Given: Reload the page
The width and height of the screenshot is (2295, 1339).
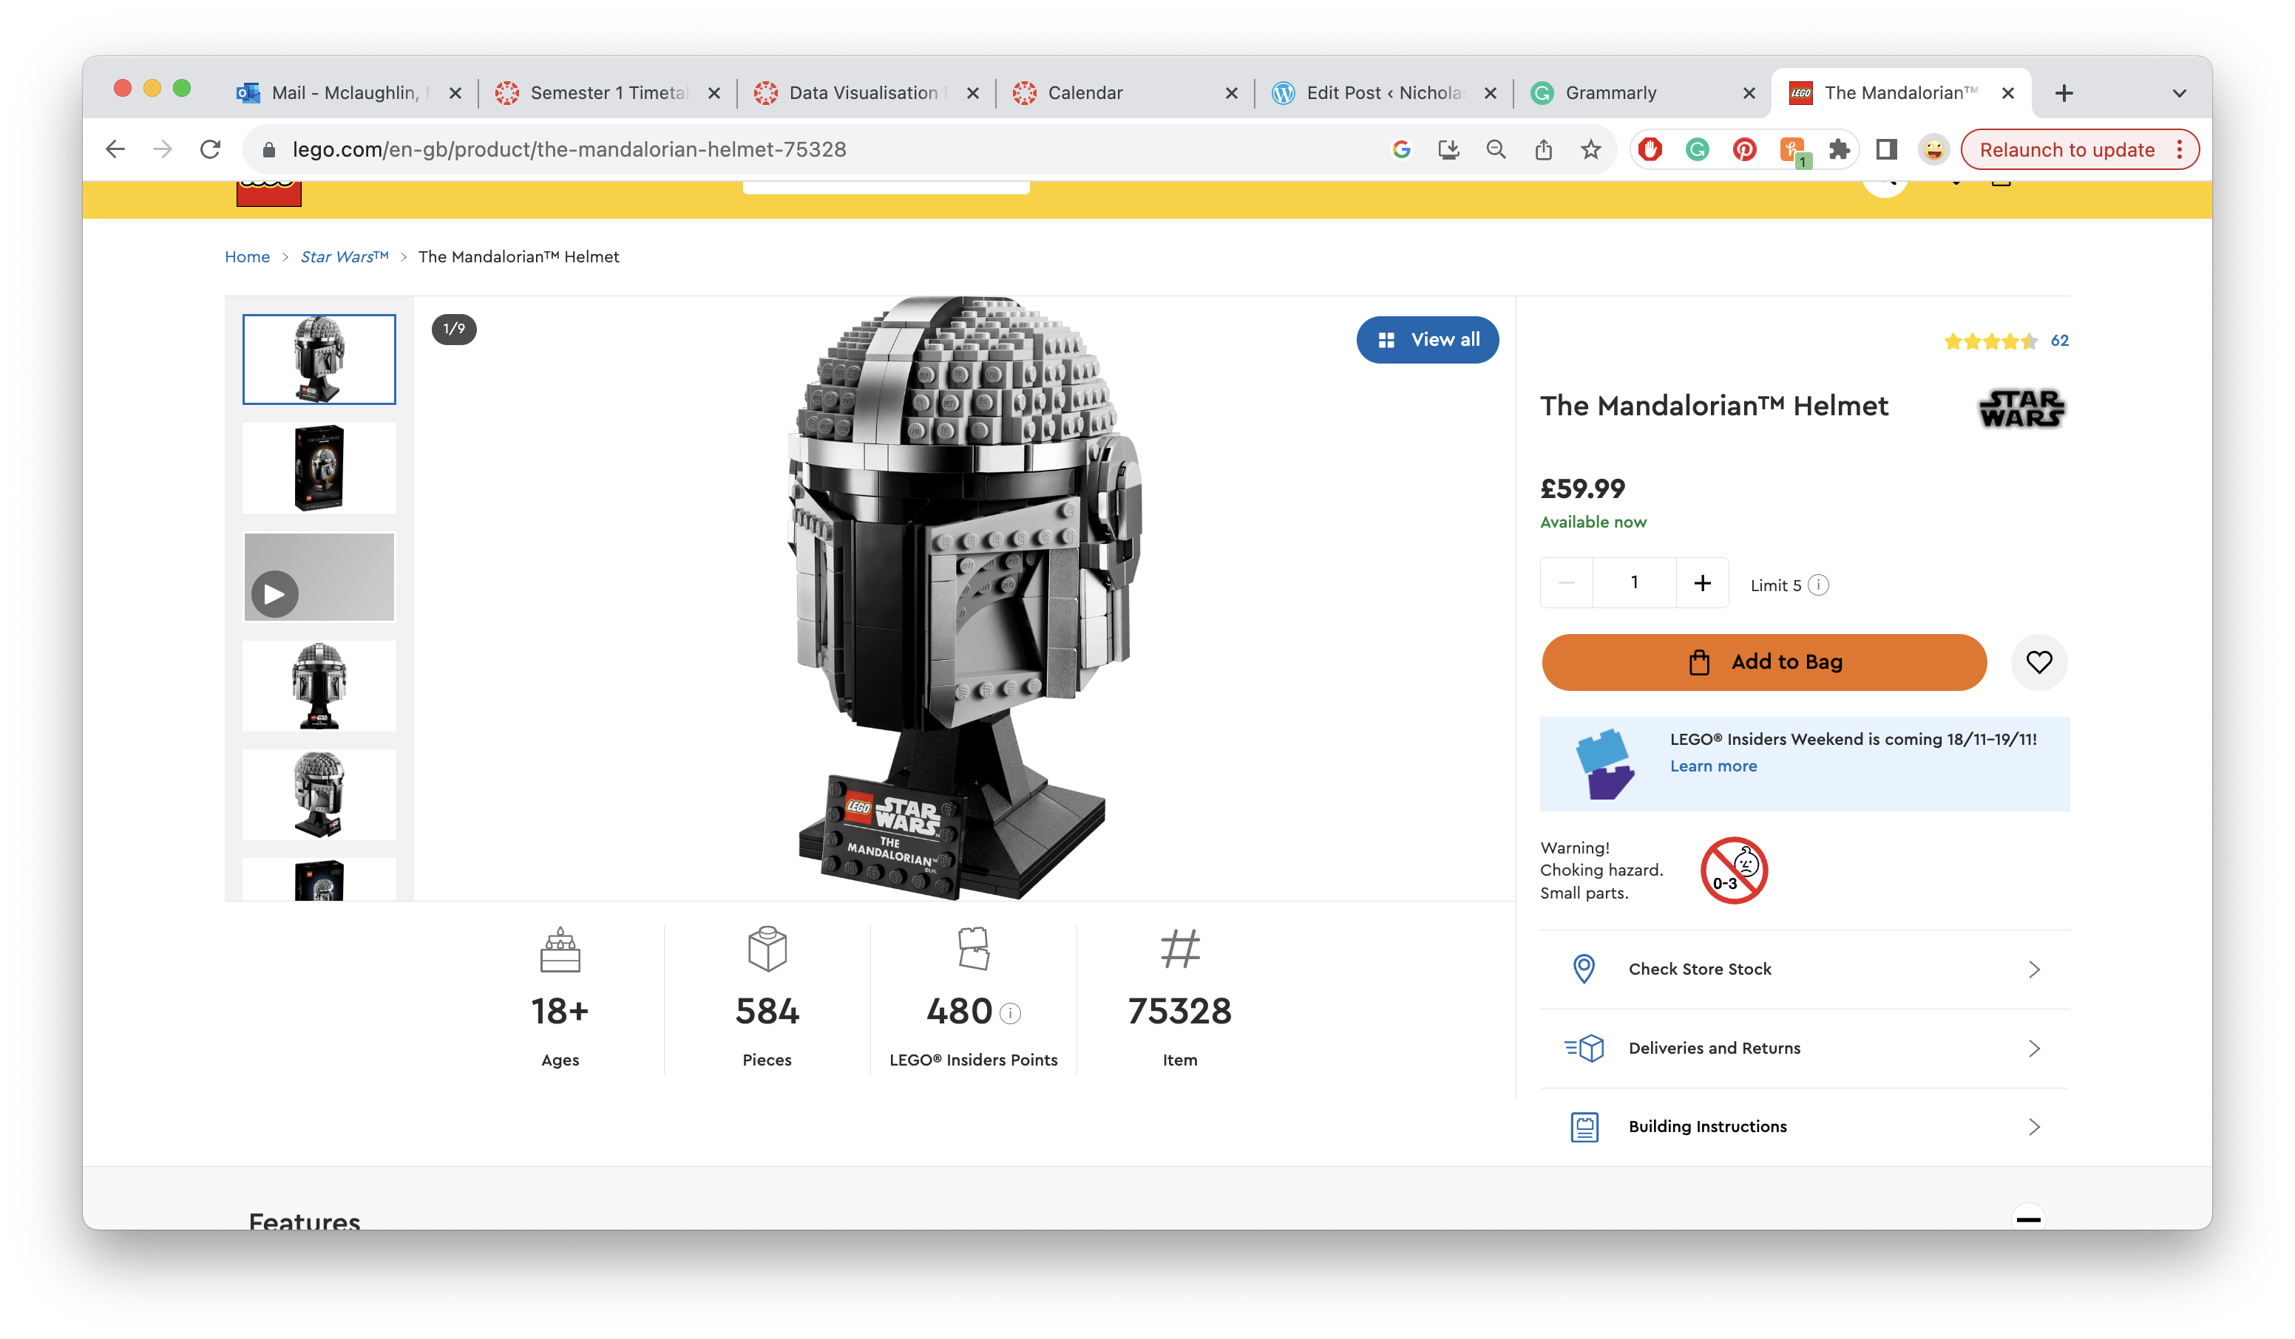Looking at the screenshot, I should coord(211,149).
